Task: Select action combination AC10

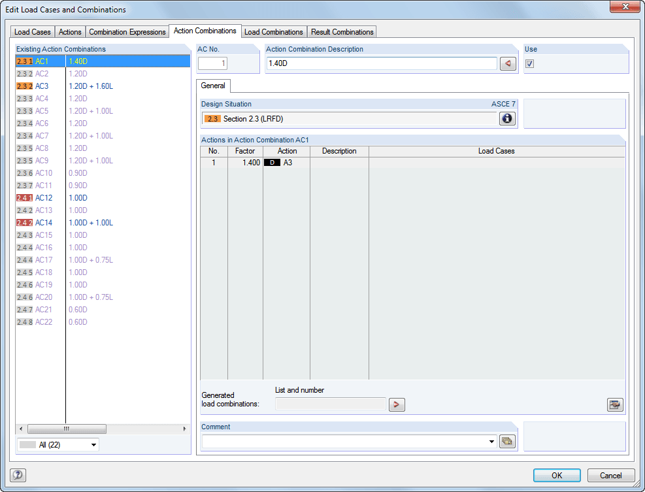Action: 103,172
